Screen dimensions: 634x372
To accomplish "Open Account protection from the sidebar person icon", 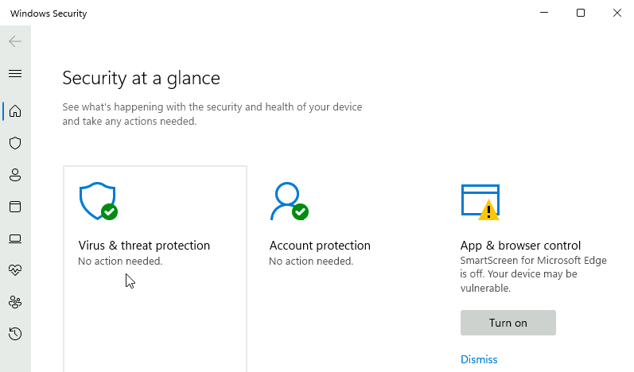I will (x=15, y=175).
